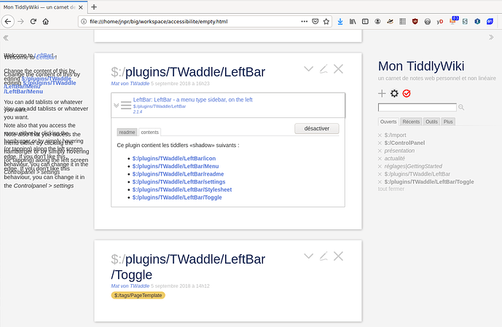Open Firefox account icon
The image size is (502, 327).
coord(377,21)
